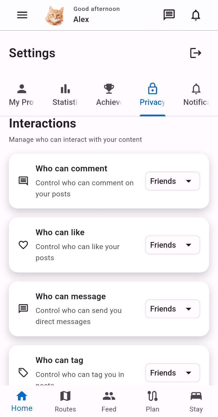Screen dimensions: 218x417
Task: Tap the cat profile avatar
Action: (54, 16)
